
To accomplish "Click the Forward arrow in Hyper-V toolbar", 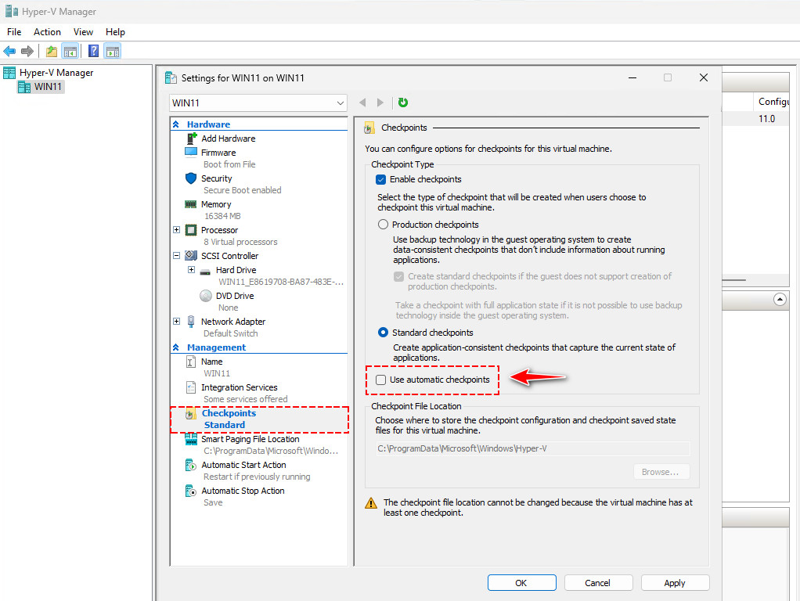I will click(27, 51).
